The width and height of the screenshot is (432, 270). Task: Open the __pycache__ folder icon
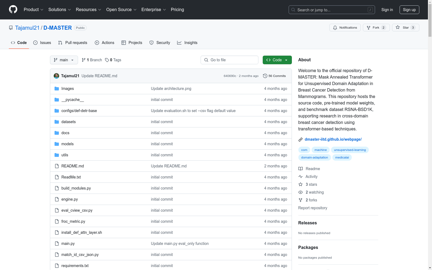[x=57, y=100]
